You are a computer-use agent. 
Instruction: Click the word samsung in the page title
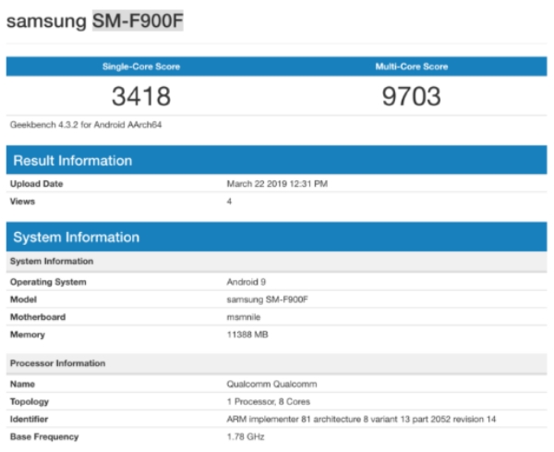(46, 21)
